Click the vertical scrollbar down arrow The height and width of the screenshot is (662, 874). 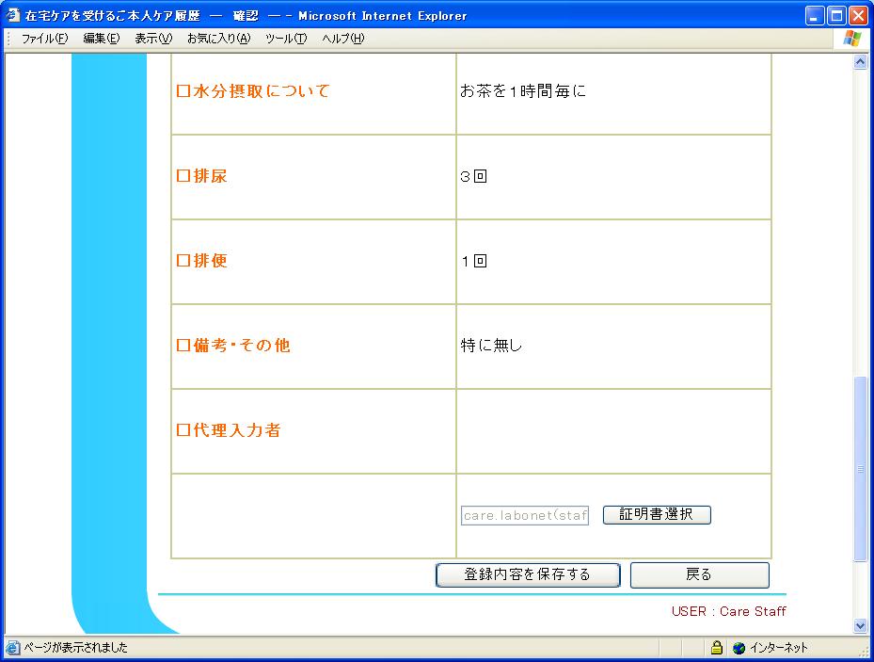(x=860, y=625)
